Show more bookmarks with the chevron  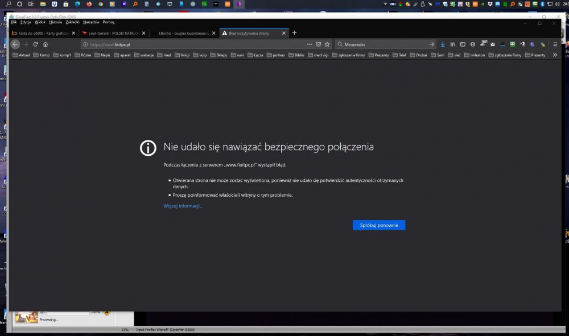pyautogui.click(x=555, y=55)
